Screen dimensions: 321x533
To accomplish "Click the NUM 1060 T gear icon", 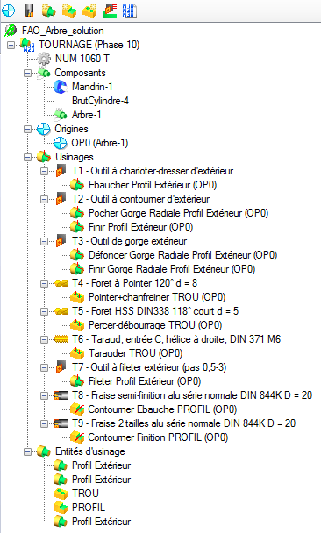I will click(44, 59).
